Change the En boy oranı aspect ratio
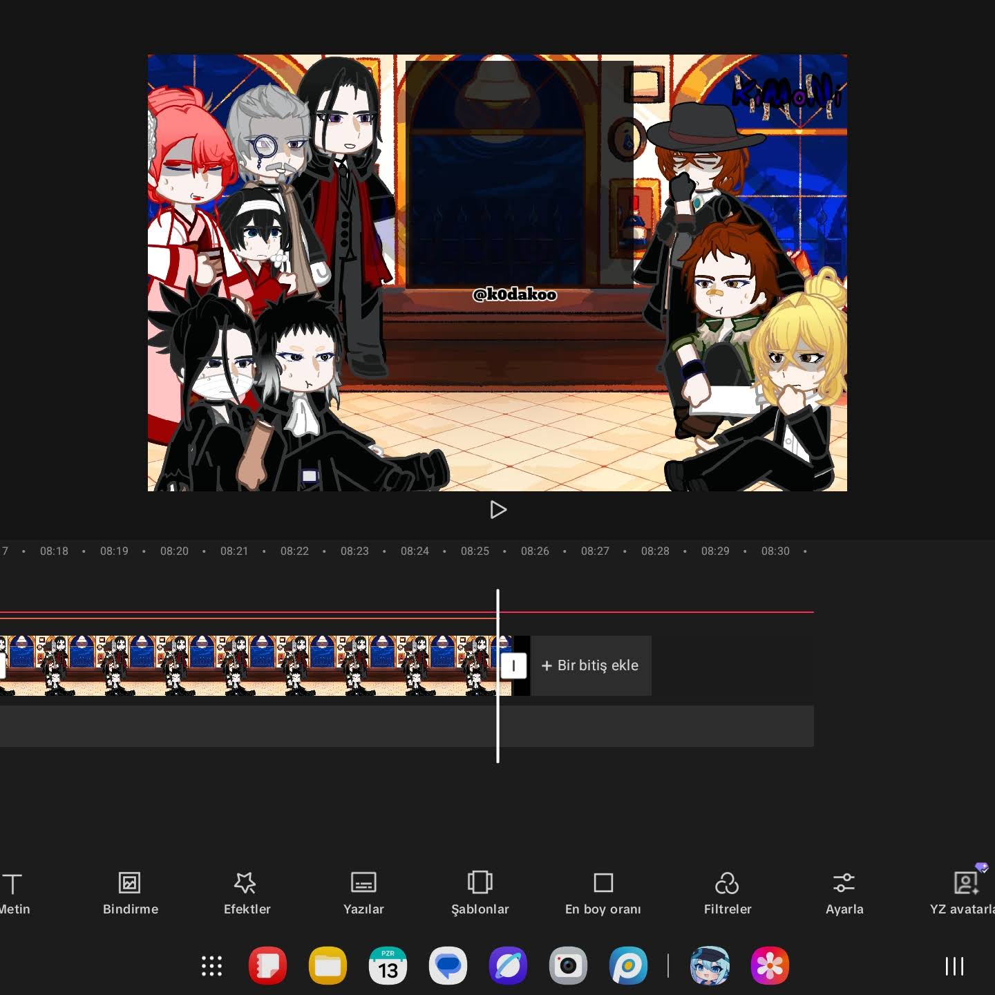The height and width of the screenshot is (995, 995). coord(603,893)
